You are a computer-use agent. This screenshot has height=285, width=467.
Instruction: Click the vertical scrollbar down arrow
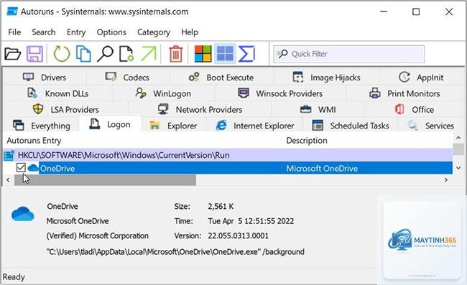click(458, 168)
